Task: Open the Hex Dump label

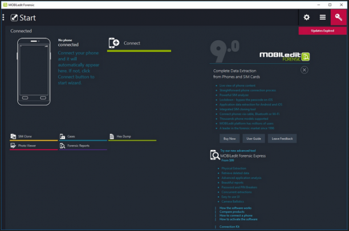Action: [124, 136]
